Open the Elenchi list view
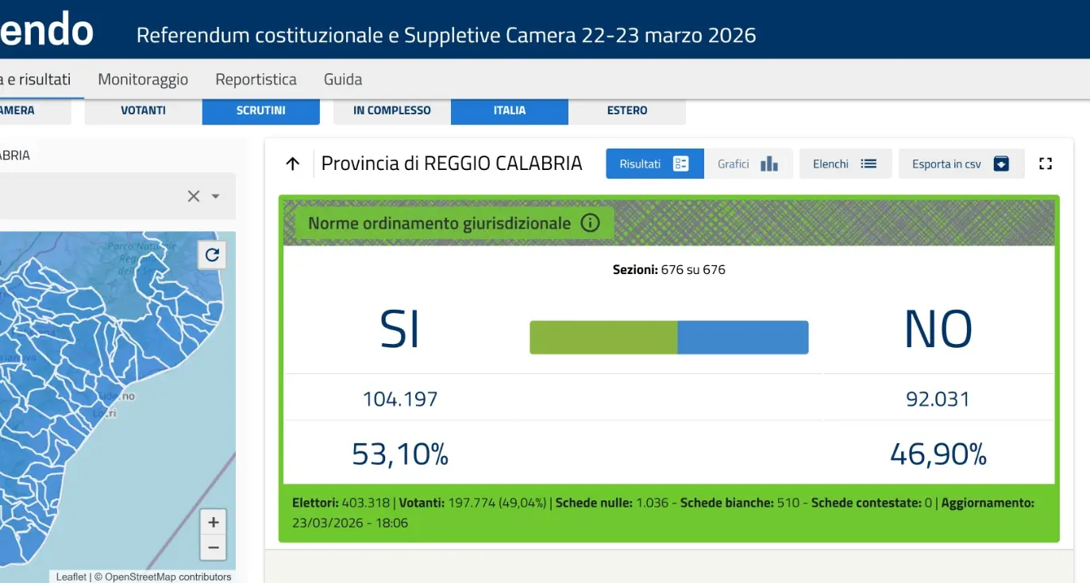1090x583 pixels. [x=845, y=163]
